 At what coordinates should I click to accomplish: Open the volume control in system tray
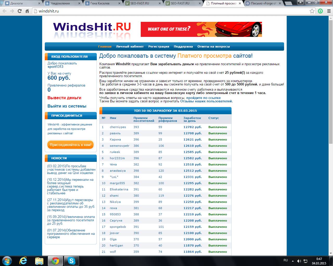click(x=299, y=261)
